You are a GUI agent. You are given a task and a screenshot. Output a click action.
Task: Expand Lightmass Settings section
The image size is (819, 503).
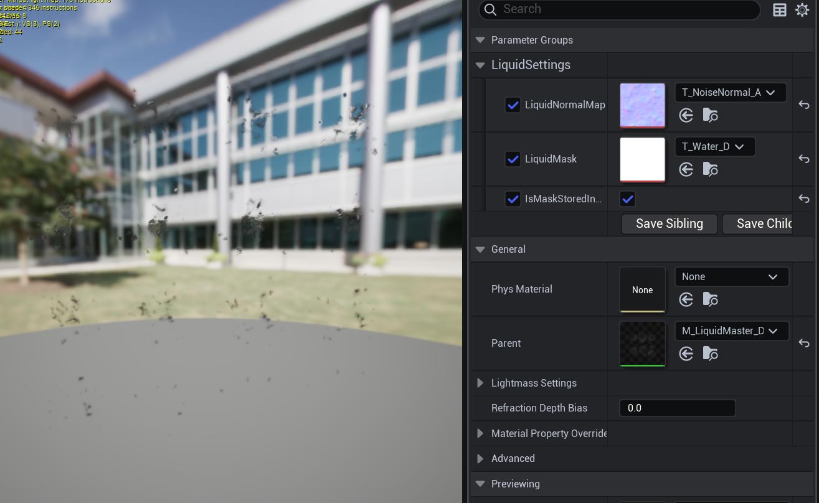480,383
